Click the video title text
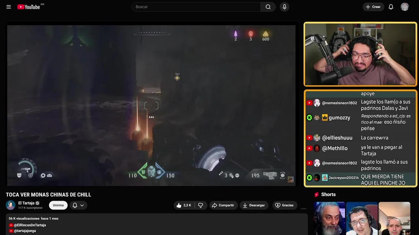The height and width of the screenshot is (235, 419). (48, 195)
